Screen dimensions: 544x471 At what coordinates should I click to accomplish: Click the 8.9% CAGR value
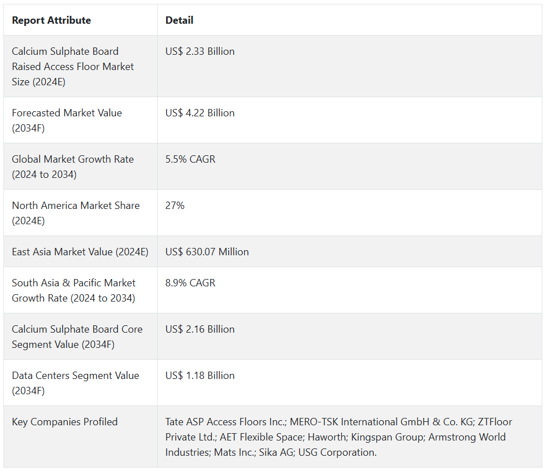pos(190,283)
